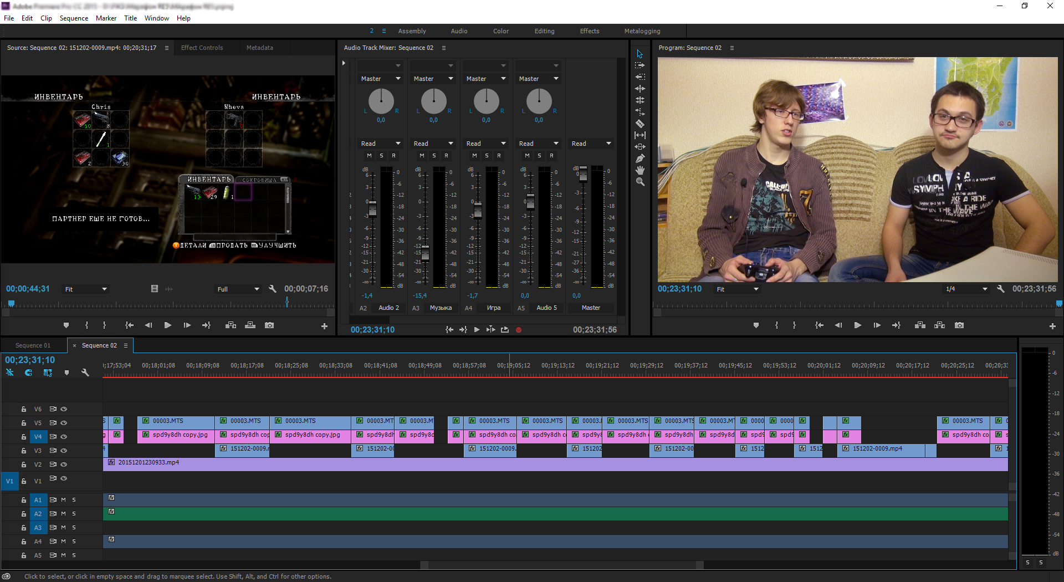Click Insert button in Source Monitor

(231, 325)
